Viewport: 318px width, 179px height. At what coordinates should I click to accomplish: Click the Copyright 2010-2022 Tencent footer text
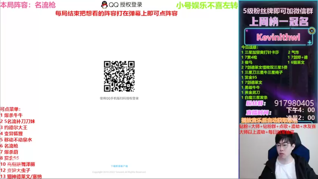tap(119, 172)
